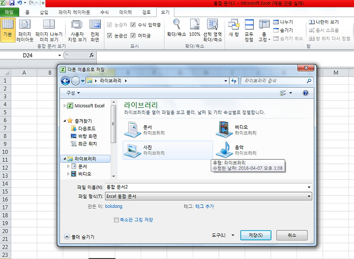Zoom to selection with 선택 영역 확대/축소

pyautogui.click(x=212, y=30)
